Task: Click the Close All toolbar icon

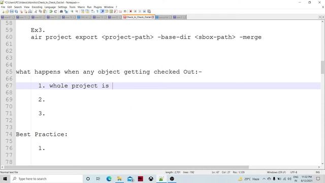Action: [25, 11]
